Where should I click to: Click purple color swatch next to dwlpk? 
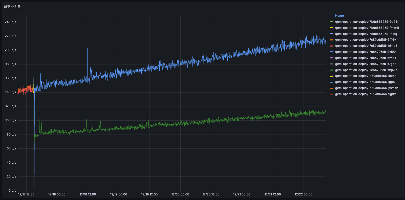(331, 58)
